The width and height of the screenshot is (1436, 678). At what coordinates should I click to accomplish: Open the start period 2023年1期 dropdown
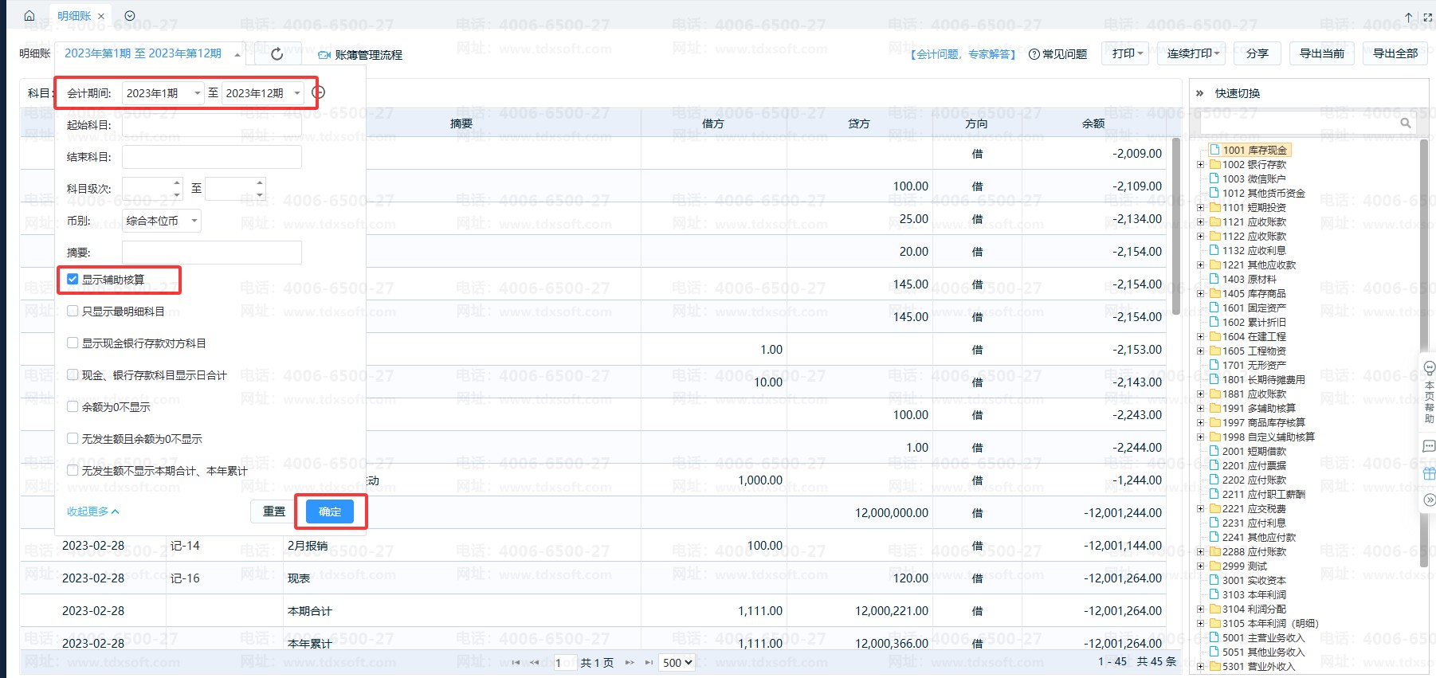pyautogui.click(x=163, y=93)
